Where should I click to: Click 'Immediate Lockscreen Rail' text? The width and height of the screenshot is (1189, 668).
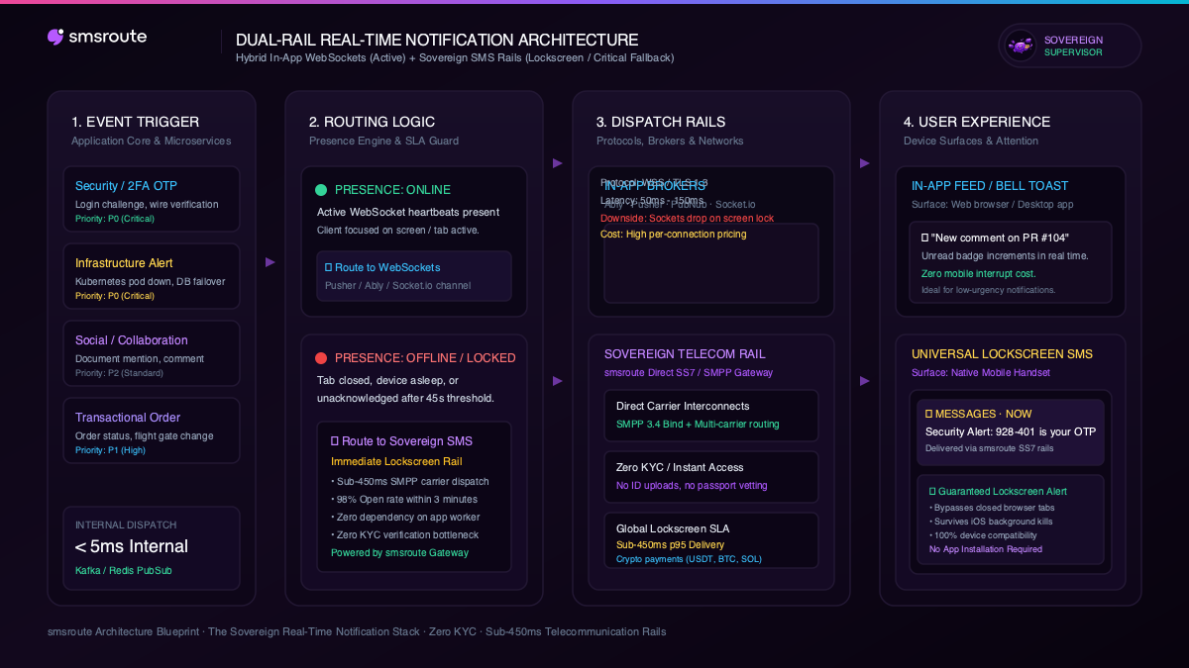coord(396,462)
